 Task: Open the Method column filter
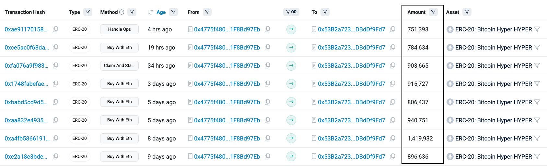(132, 12)
